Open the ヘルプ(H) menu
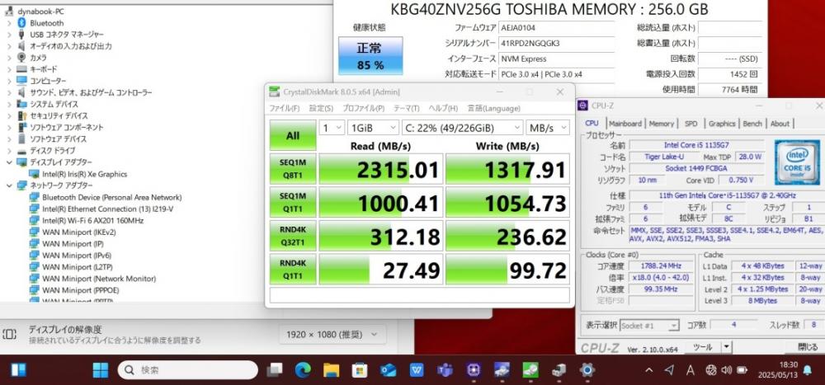The width and height of the screenshot is (825, 385). coord(442,108)
